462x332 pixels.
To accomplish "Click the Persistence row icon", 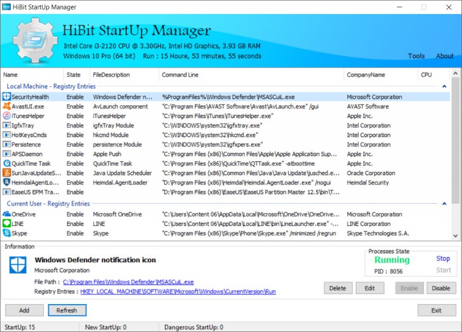I will pyautogui.click(x=6, y=145).
